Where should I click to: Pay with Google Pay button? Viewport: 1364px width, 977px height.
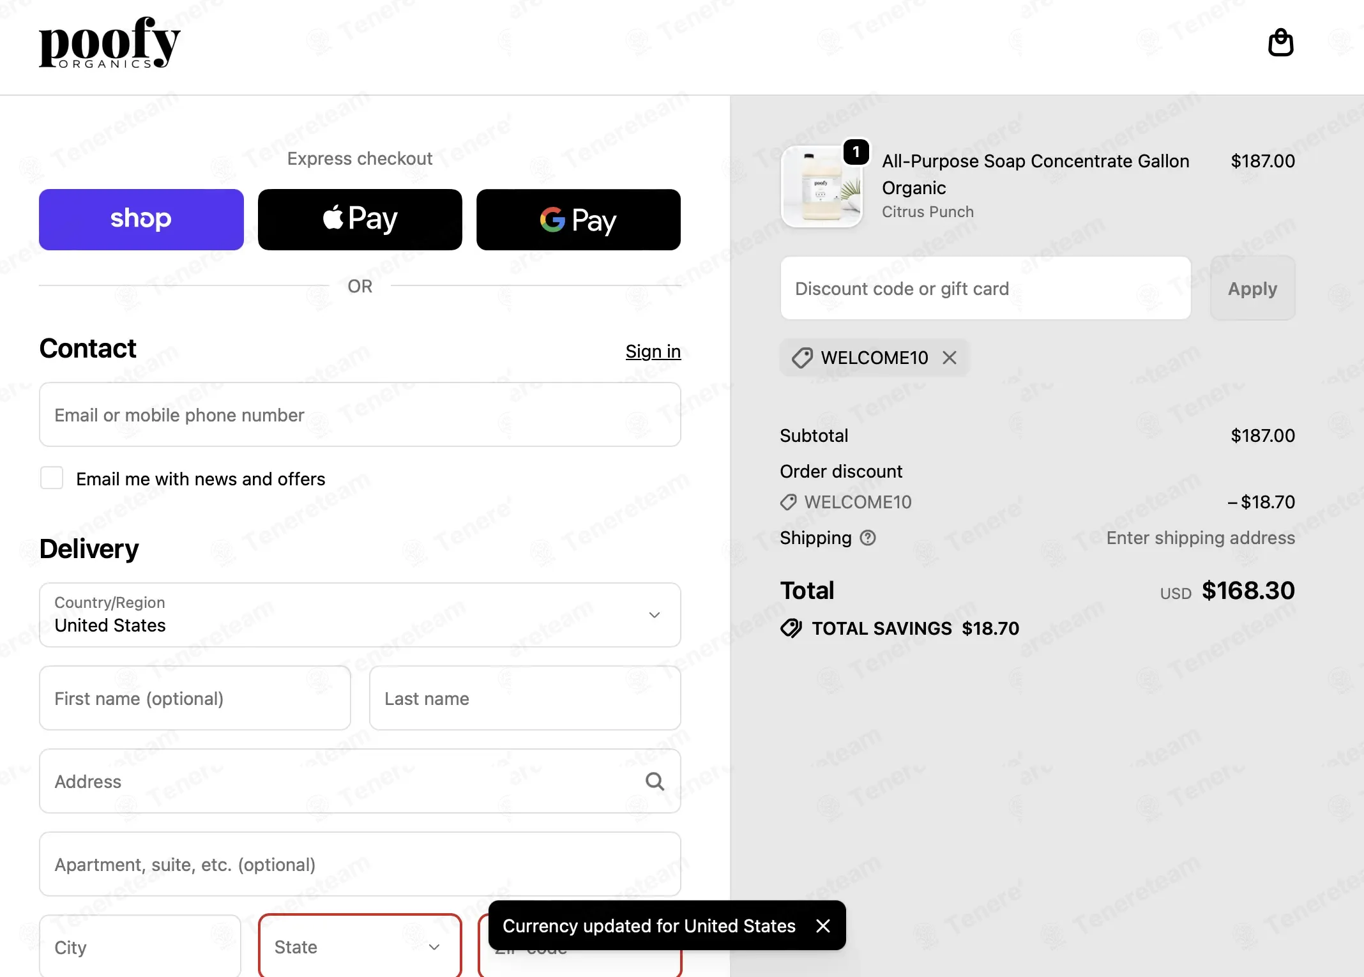pos(579,219)
